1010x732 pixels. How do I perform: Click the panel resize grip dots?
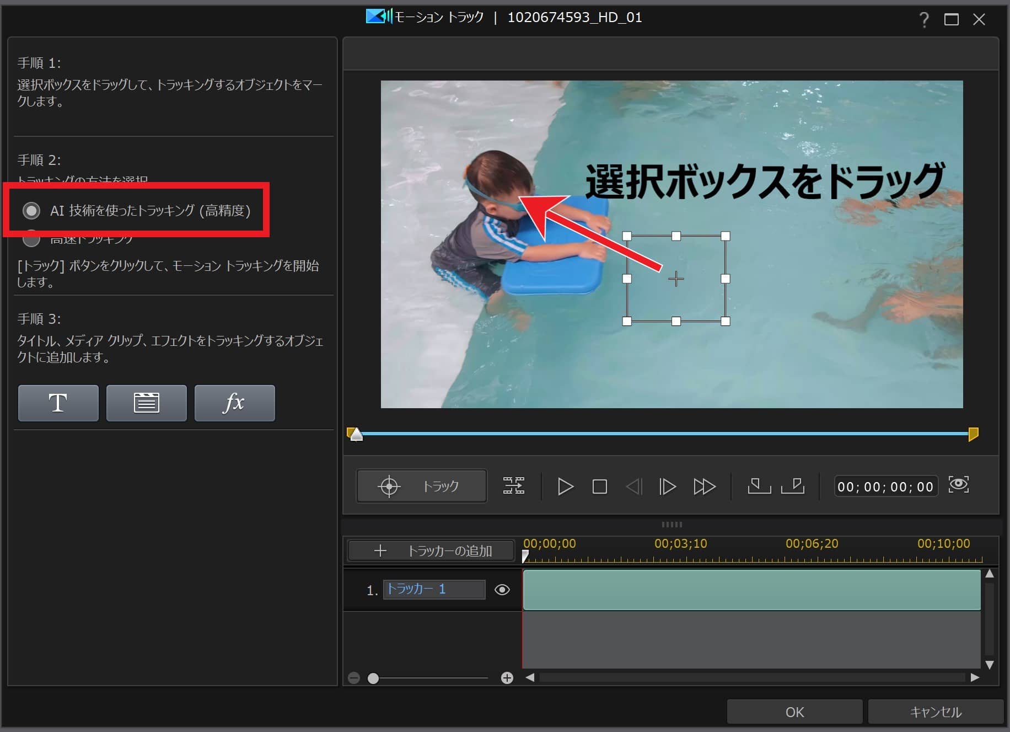coord(671,525)
